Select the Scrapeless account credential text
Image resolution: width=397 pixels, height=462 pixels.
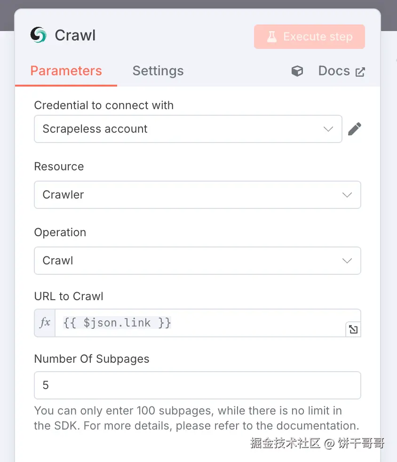pyautogui.click(x=95, y=129)
